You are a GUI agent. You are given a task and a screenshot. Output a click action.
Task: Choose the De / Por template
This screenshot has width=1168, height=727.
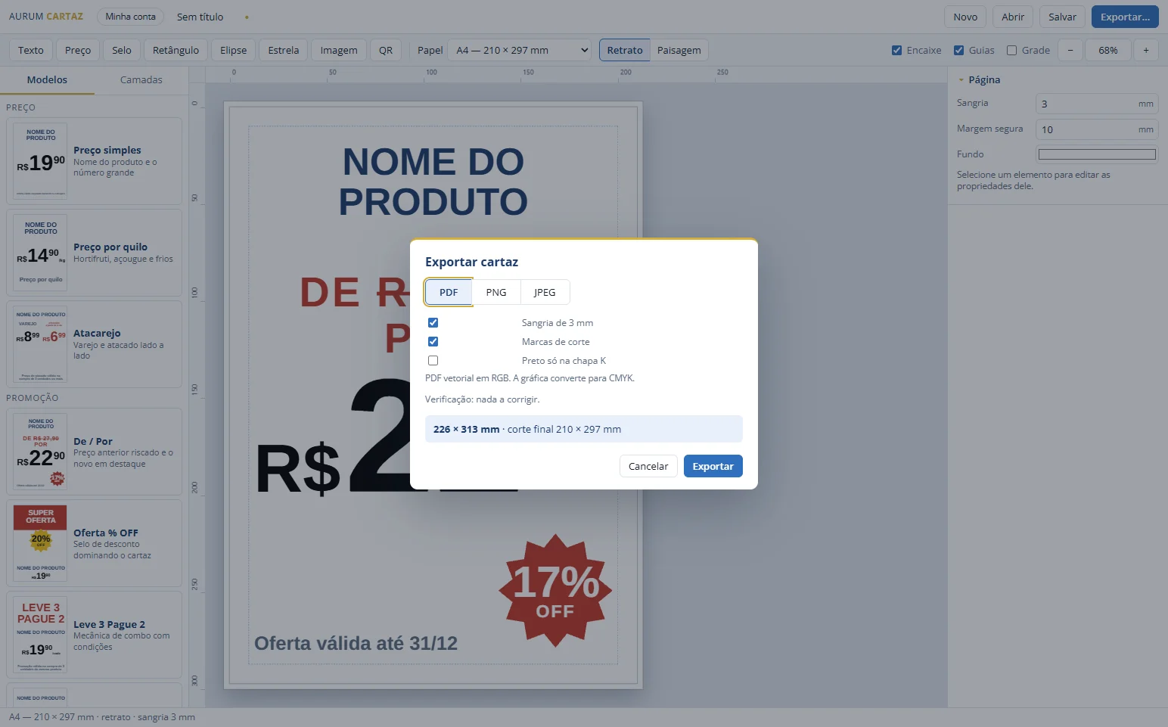pyautogui.click(x=94, y=452)
